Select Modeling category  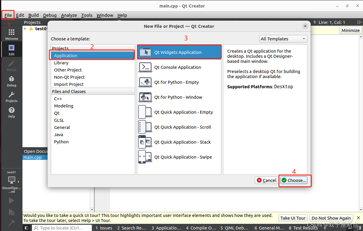click(93, 106)
